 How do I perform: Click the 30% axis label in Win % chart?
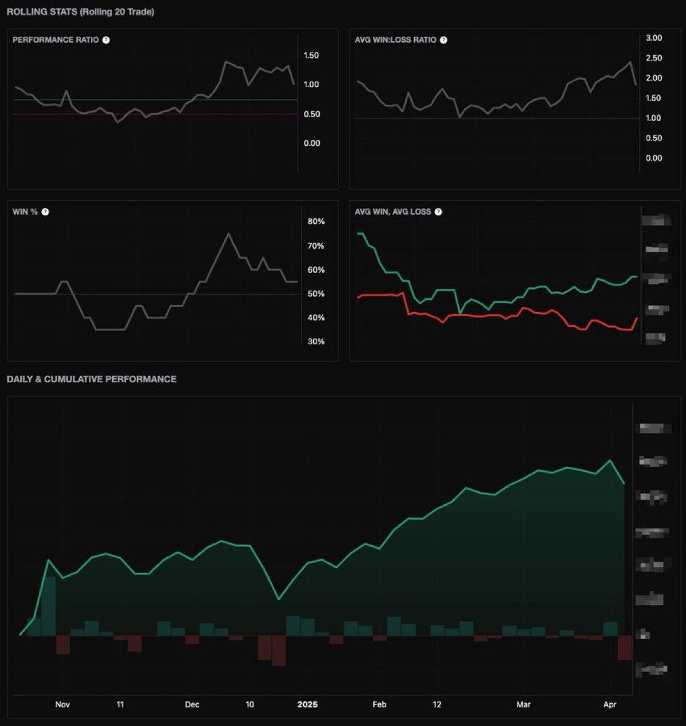click(316, 341)
